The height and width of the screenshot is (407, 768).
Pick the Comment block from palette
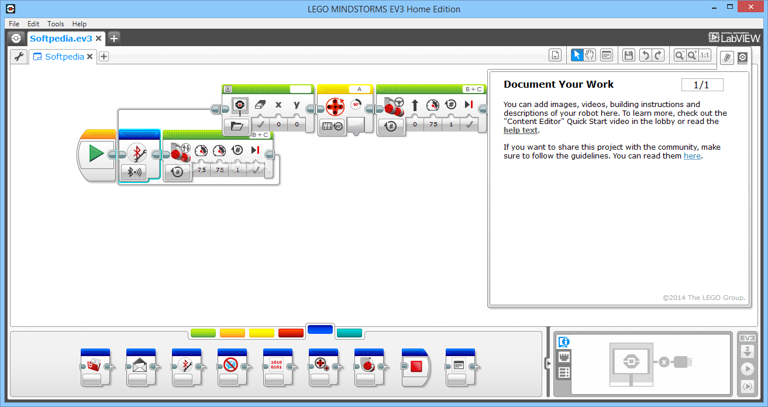pos(460,367)
